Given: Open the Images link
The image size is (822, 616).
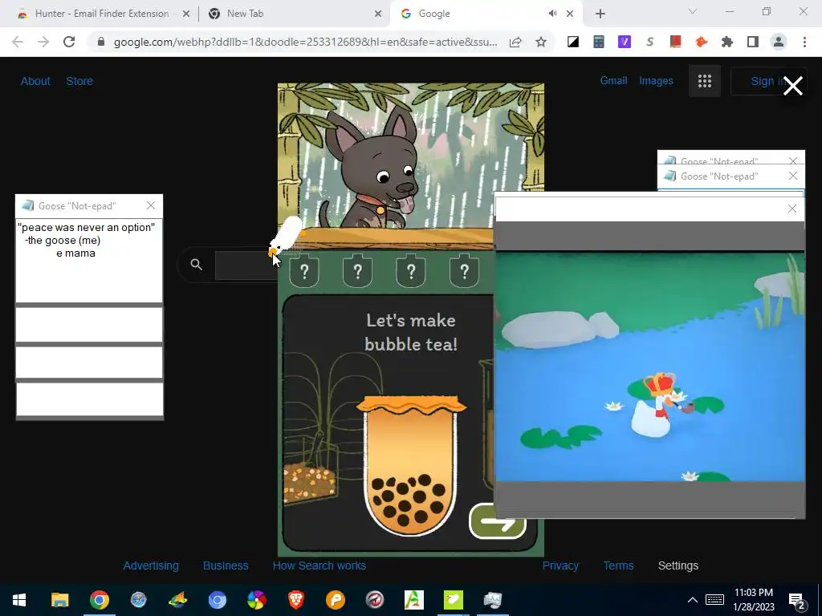Looking at the screenshot, I should pos(656,81).
